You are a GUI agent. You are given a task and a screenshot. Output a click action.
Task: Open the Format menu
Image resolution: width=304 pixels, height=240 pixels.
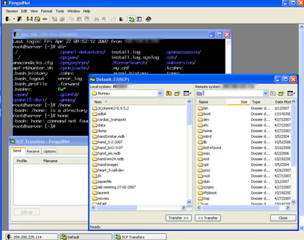[x=46, y=11]
